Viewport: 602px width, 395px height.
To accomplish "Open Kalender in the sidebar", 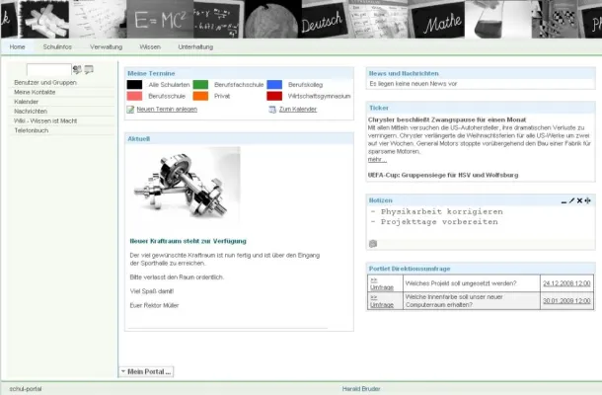I will click(26, 102).
